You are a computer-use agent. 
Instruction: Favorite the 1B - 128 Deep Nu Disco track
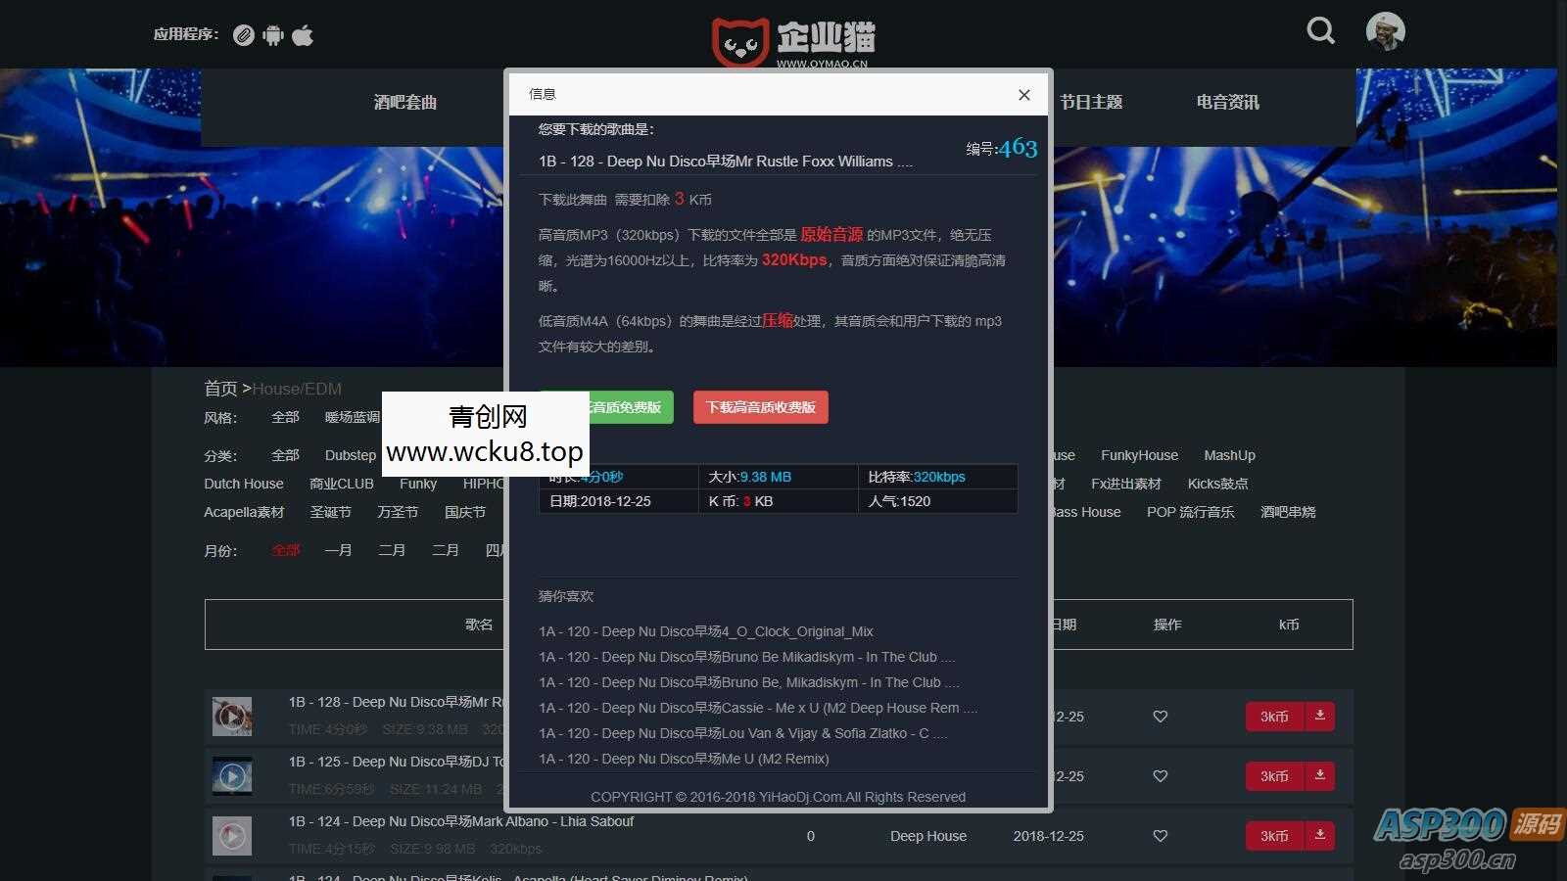(x=1161, y=717)
